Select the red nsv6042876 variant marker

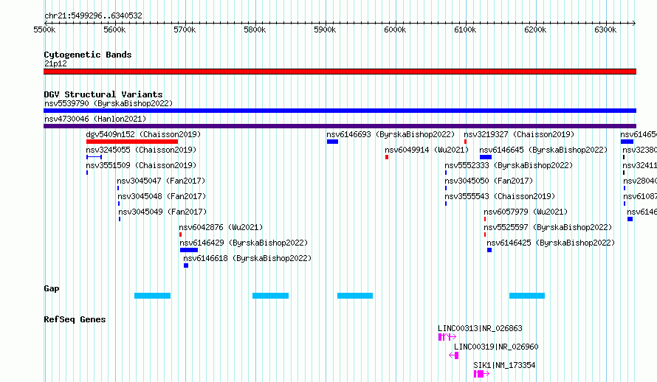[x=181, y=235]
